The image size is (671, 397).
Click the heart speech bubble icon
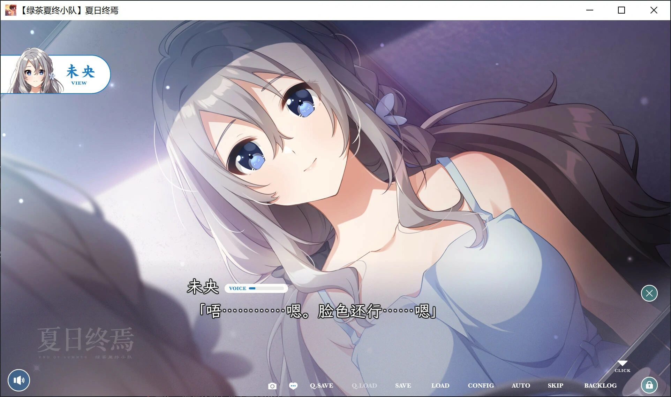(x=293, y=386)
